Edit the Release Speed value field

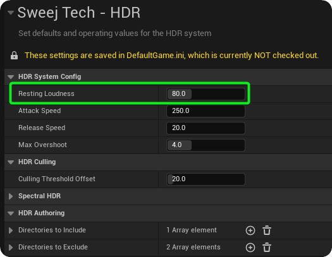tap(206, 128)
